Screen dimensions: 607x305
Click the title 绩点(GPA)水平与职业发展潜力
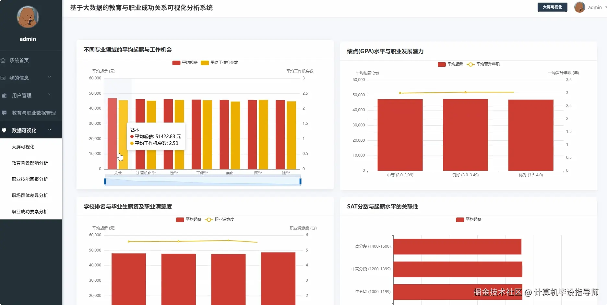[x=385, y=51]
